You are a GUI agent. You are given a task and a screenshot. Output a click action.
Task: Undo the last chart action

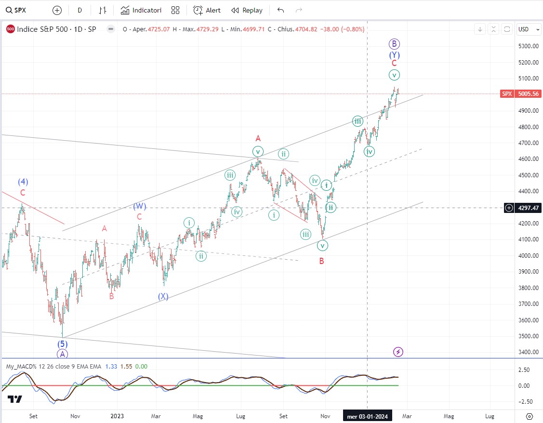tap(281, 11)
